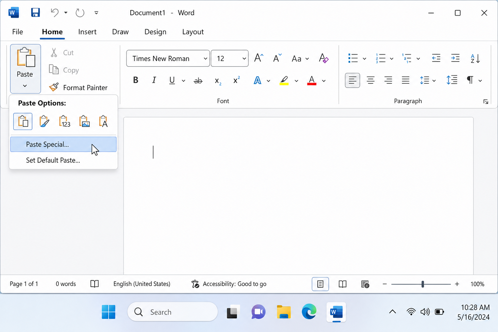Decrease the paragraph indent

pyautogui.click(x=436, y=58)
